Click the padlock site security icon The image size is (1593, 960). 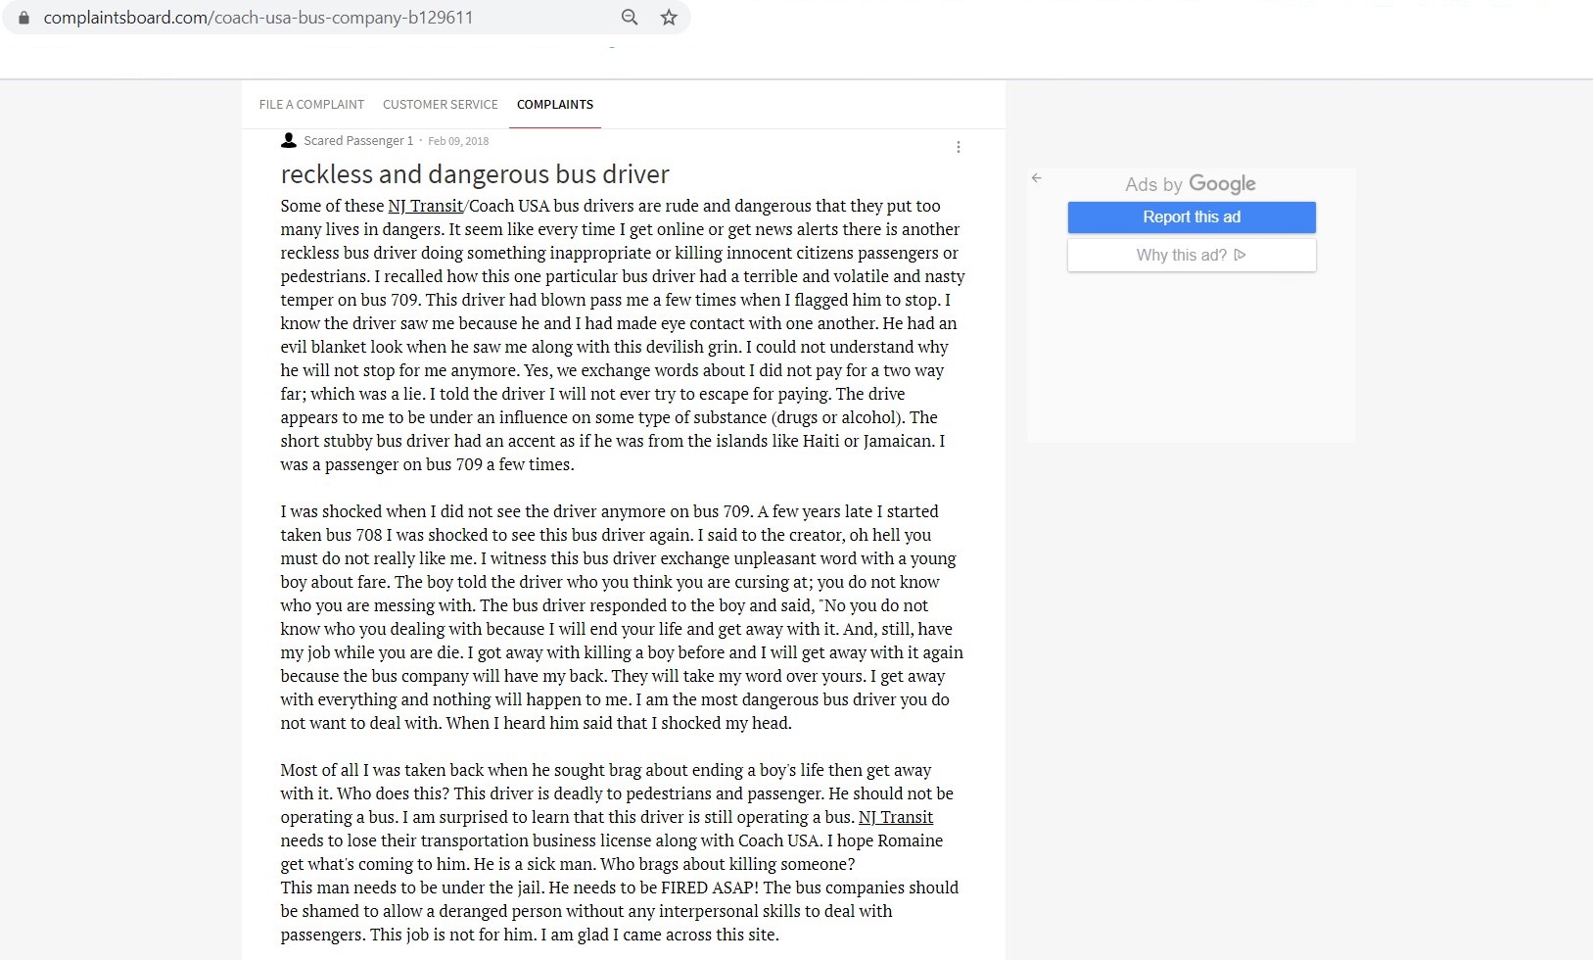[23, 18]
